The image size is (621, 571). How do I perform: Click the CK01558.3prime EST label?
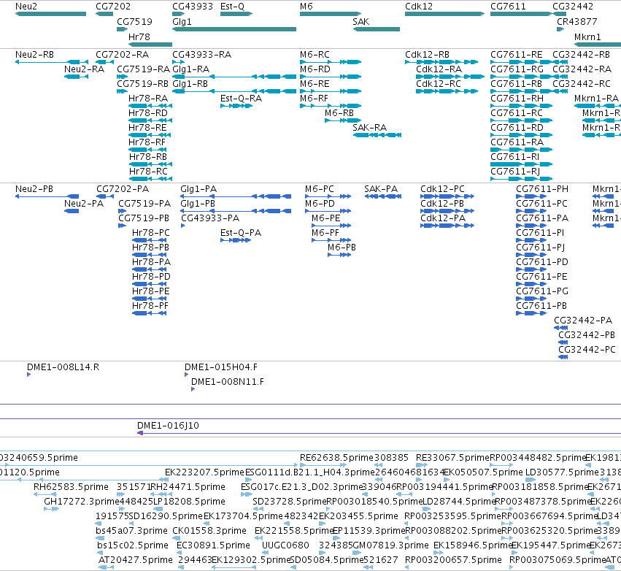tap(209, 531)
